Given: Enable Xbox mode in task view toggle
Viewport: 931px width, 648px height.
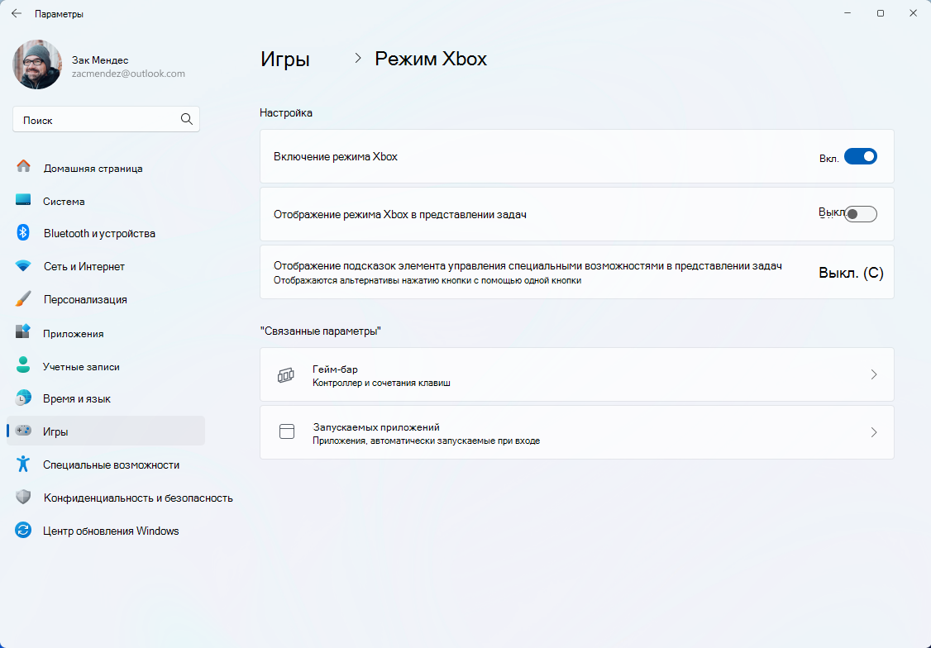Looking at the screenshot, I should 861,214.
